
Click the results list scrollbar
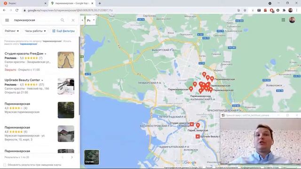coord(79,77)
